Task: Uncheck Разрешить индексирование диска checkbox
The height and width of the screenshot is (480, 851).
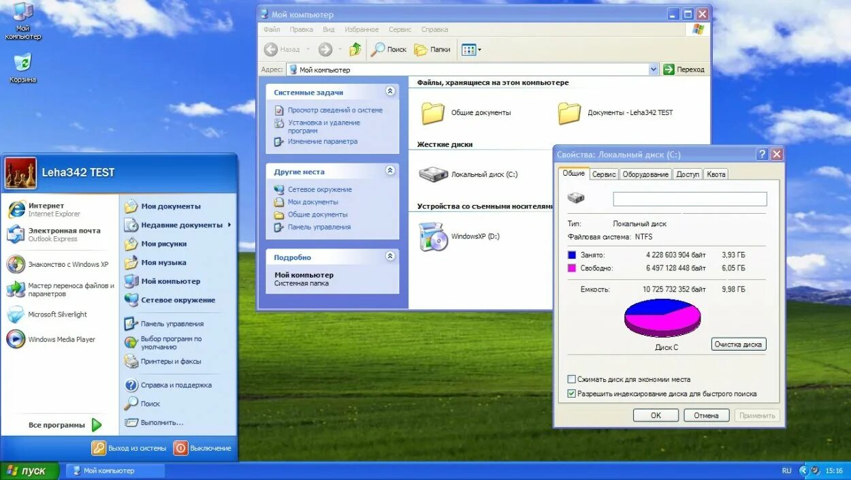Action: (x=571, y=394)
